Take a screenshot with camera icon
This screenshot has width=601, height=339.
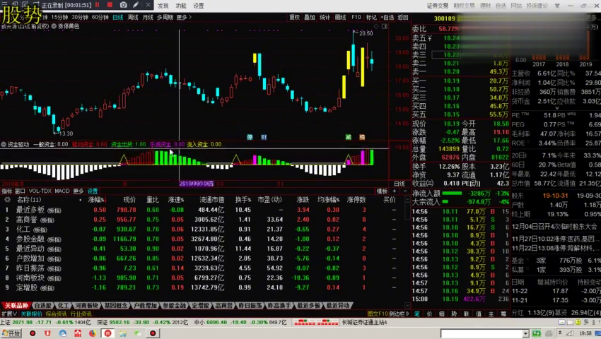(x=124, y=5)
